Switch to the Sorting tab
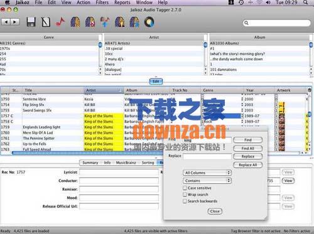Viewport: 314px width, 234px height. click(x=148, y=162)
